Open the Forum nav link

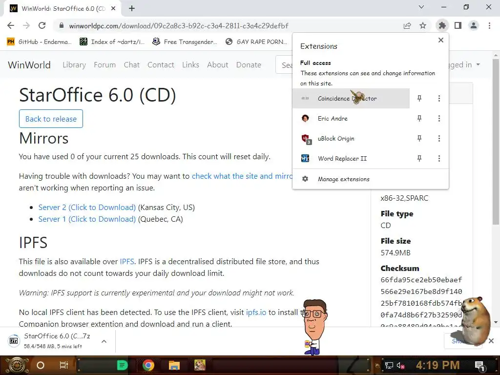click(x=104, y=65)
